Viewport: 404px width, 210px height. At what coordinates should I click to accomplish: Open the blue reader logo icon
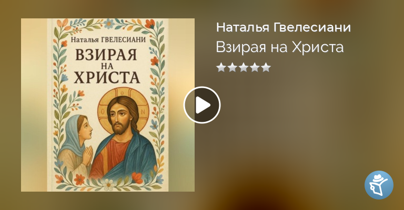point(379,185)
